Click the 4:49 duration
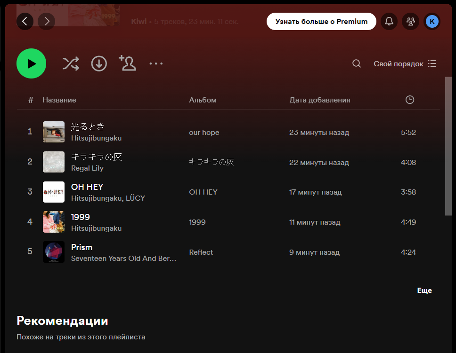Viewport: 456px width, 353px height. (408, 222)
